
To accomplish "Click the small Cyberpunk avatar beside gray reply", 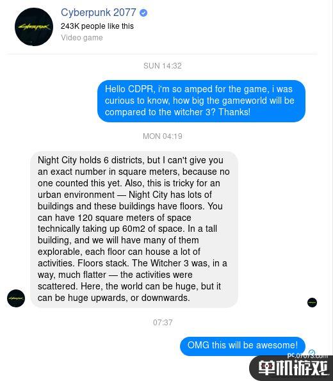I will 16,298.
